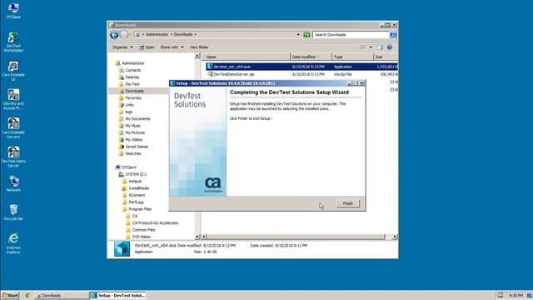Select the Recycle Bin desktop icon
Image resolution: width=533 pixels, height=300 pixels.
click(13, 212)
